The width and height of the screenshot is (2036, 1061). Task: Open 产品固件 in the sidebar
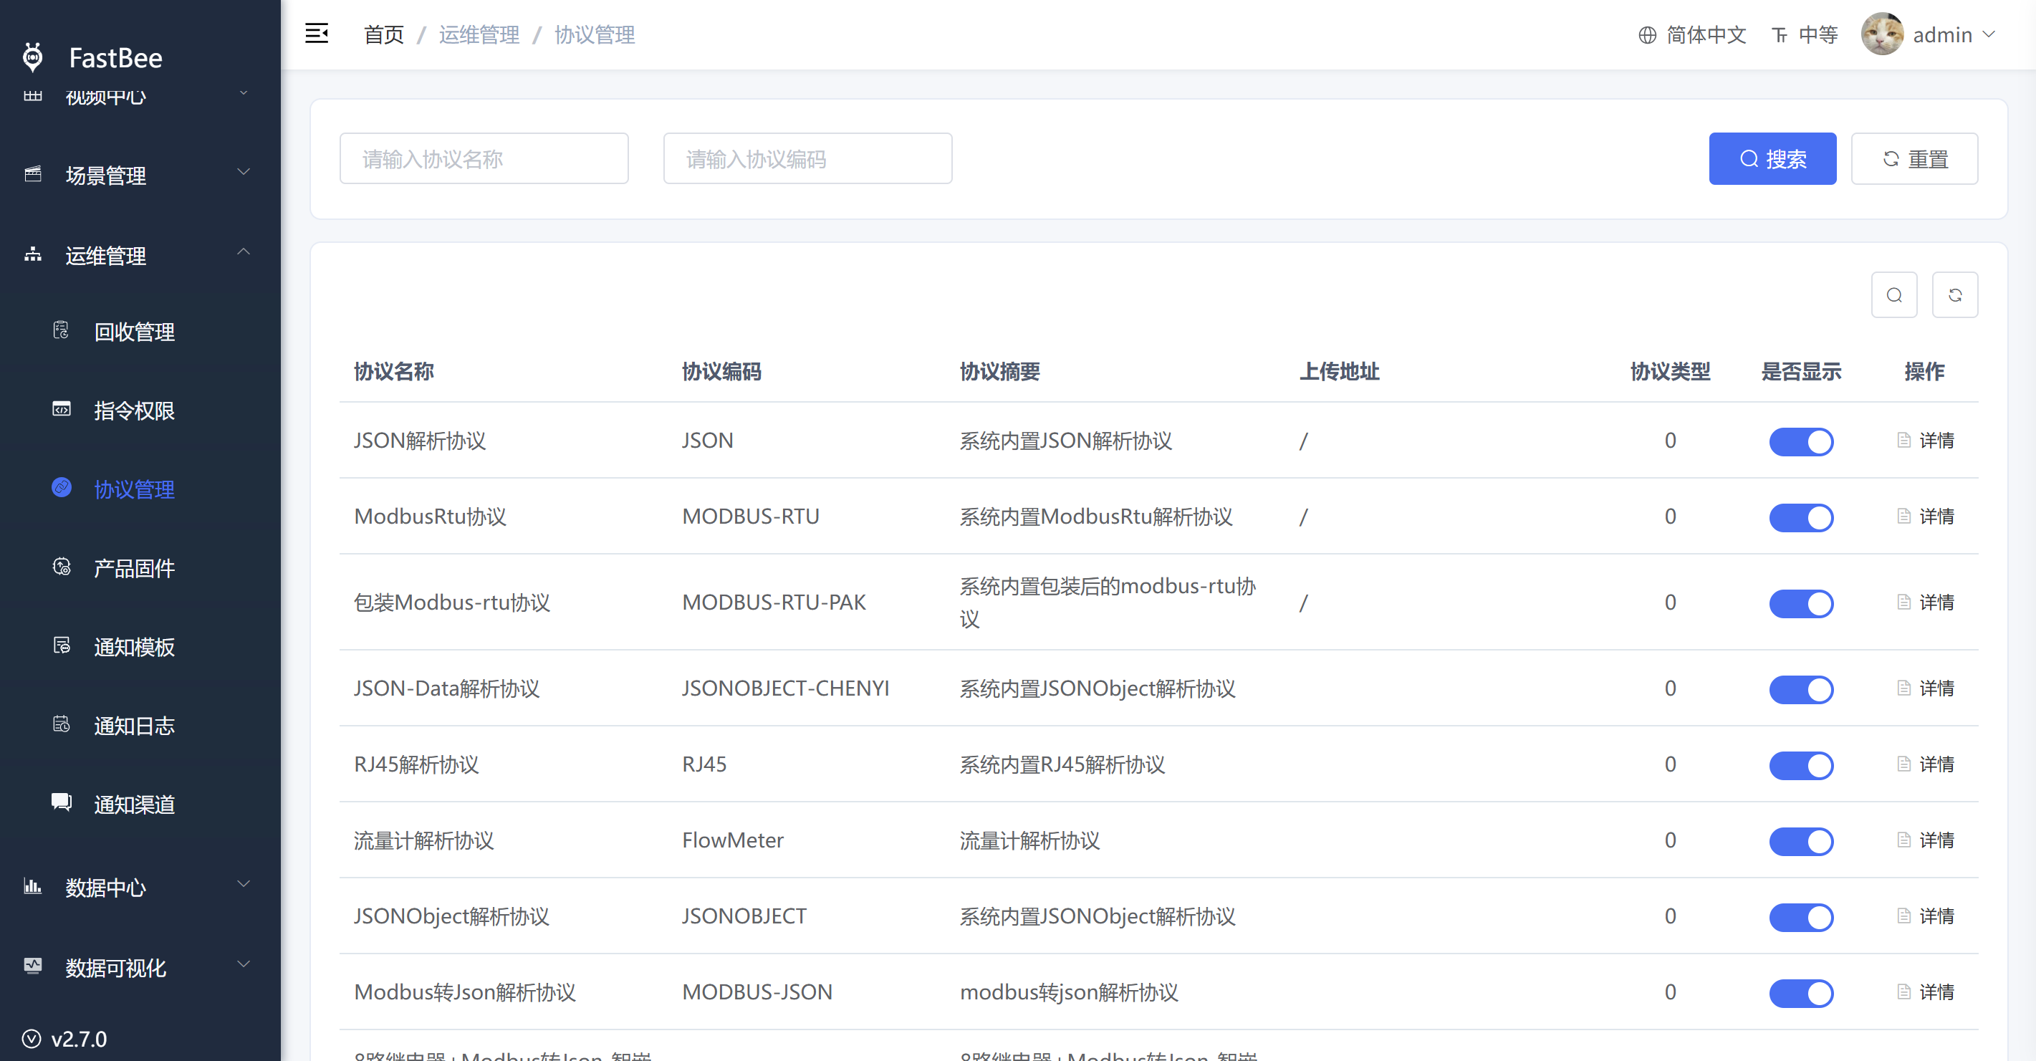coord(133,567)
